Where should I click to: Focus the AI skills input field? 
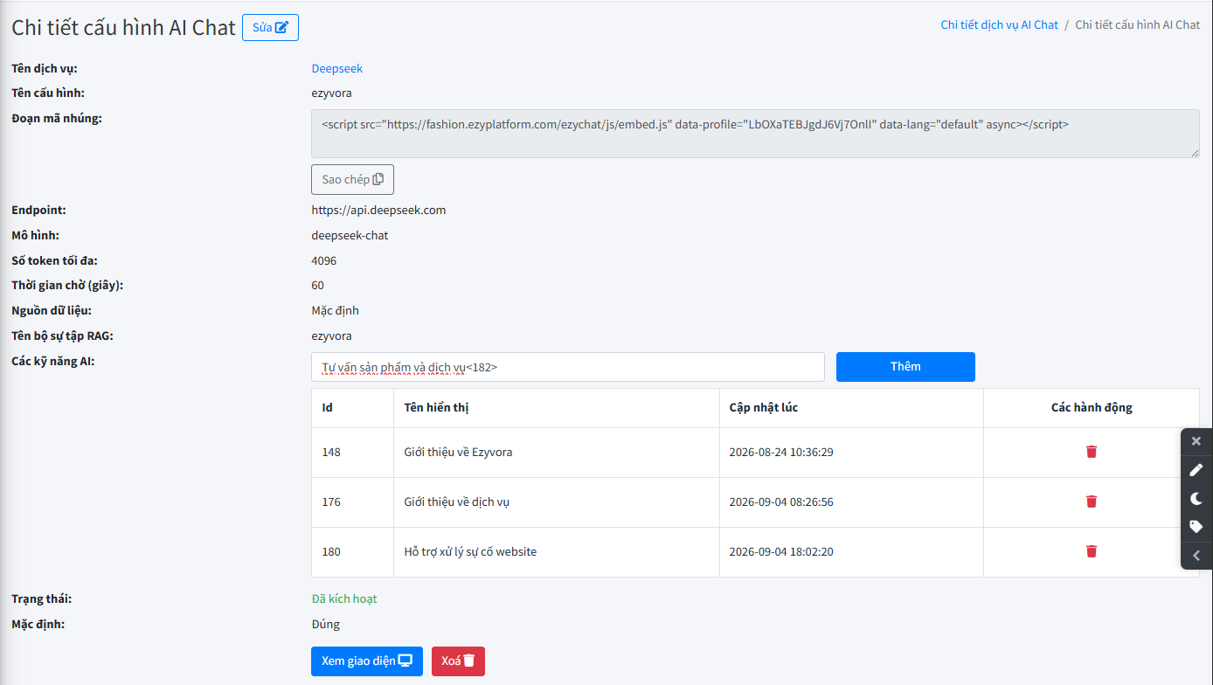[x=568, y=367]
